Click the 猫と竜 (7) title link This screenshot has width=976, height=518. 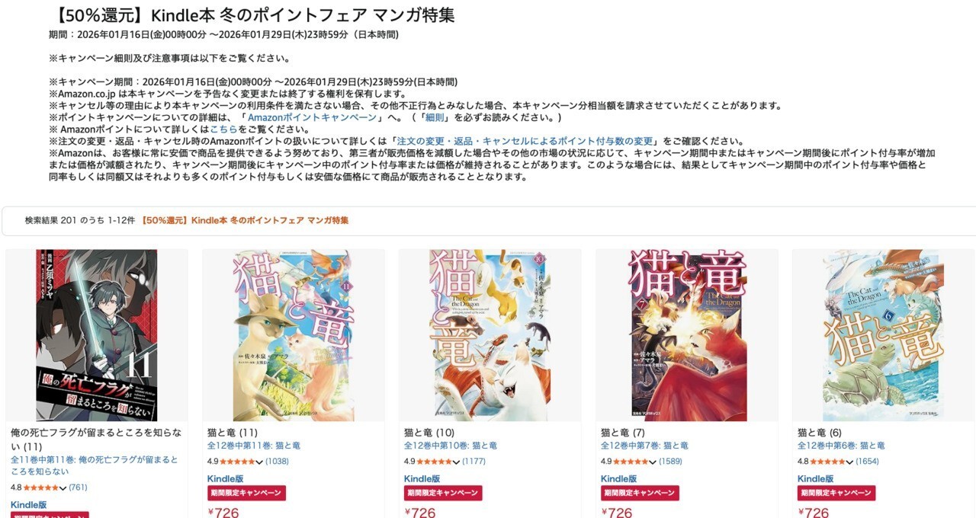(623, 433)
